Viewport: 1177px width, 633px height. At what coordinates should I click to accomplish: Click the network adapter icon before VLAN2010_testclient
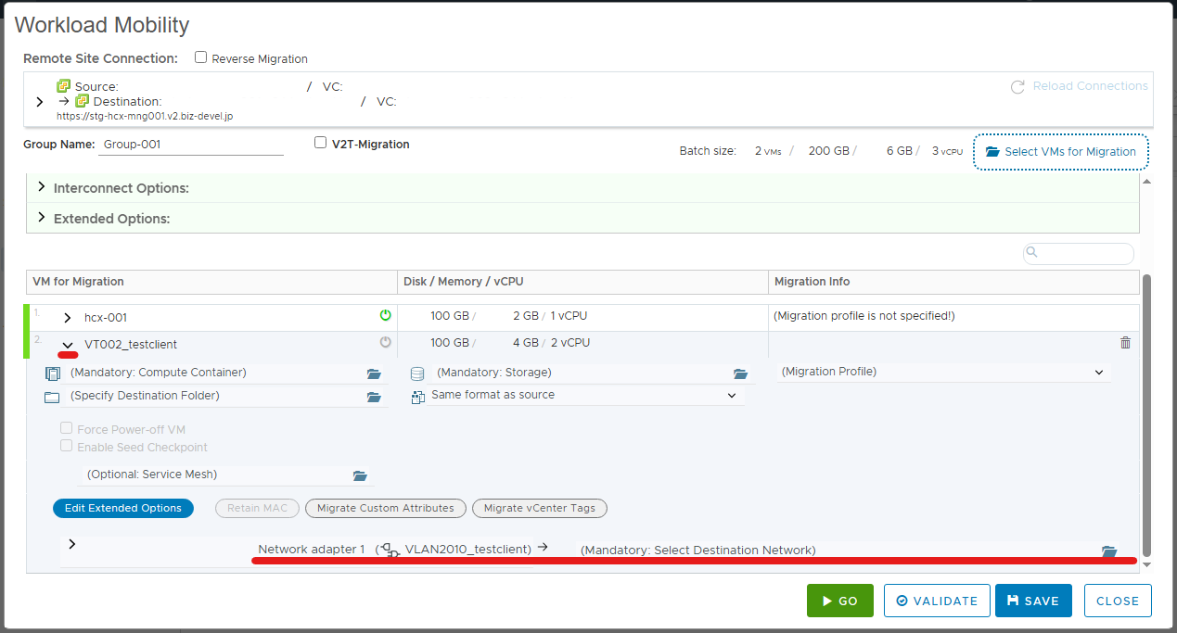390,550
